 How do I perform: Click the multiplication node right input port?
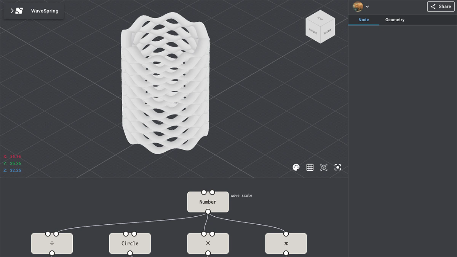click(212, 234)
